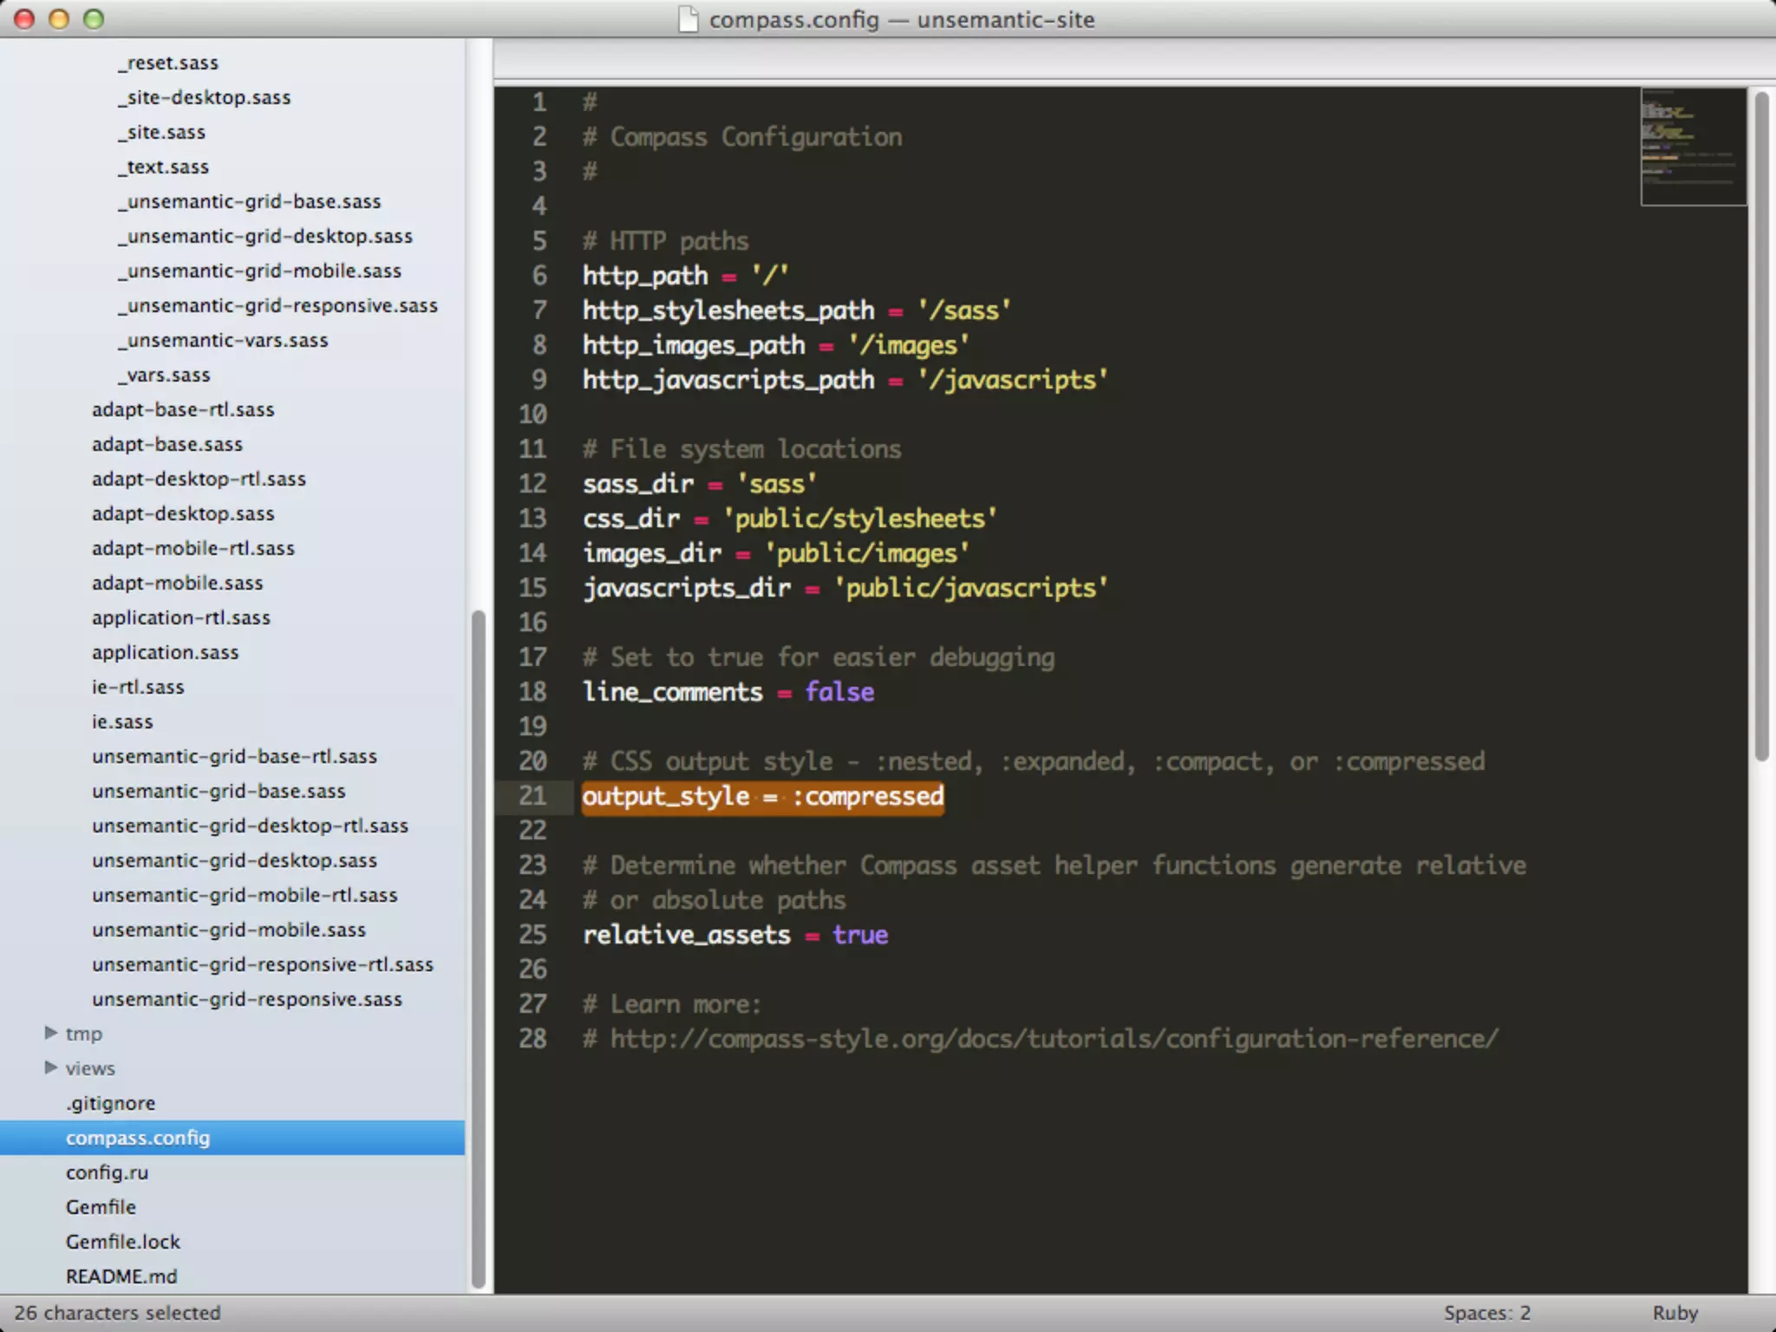Select README.md in the file tree
Viewport: 1776px width, 1332px height.
[121, 1276]
